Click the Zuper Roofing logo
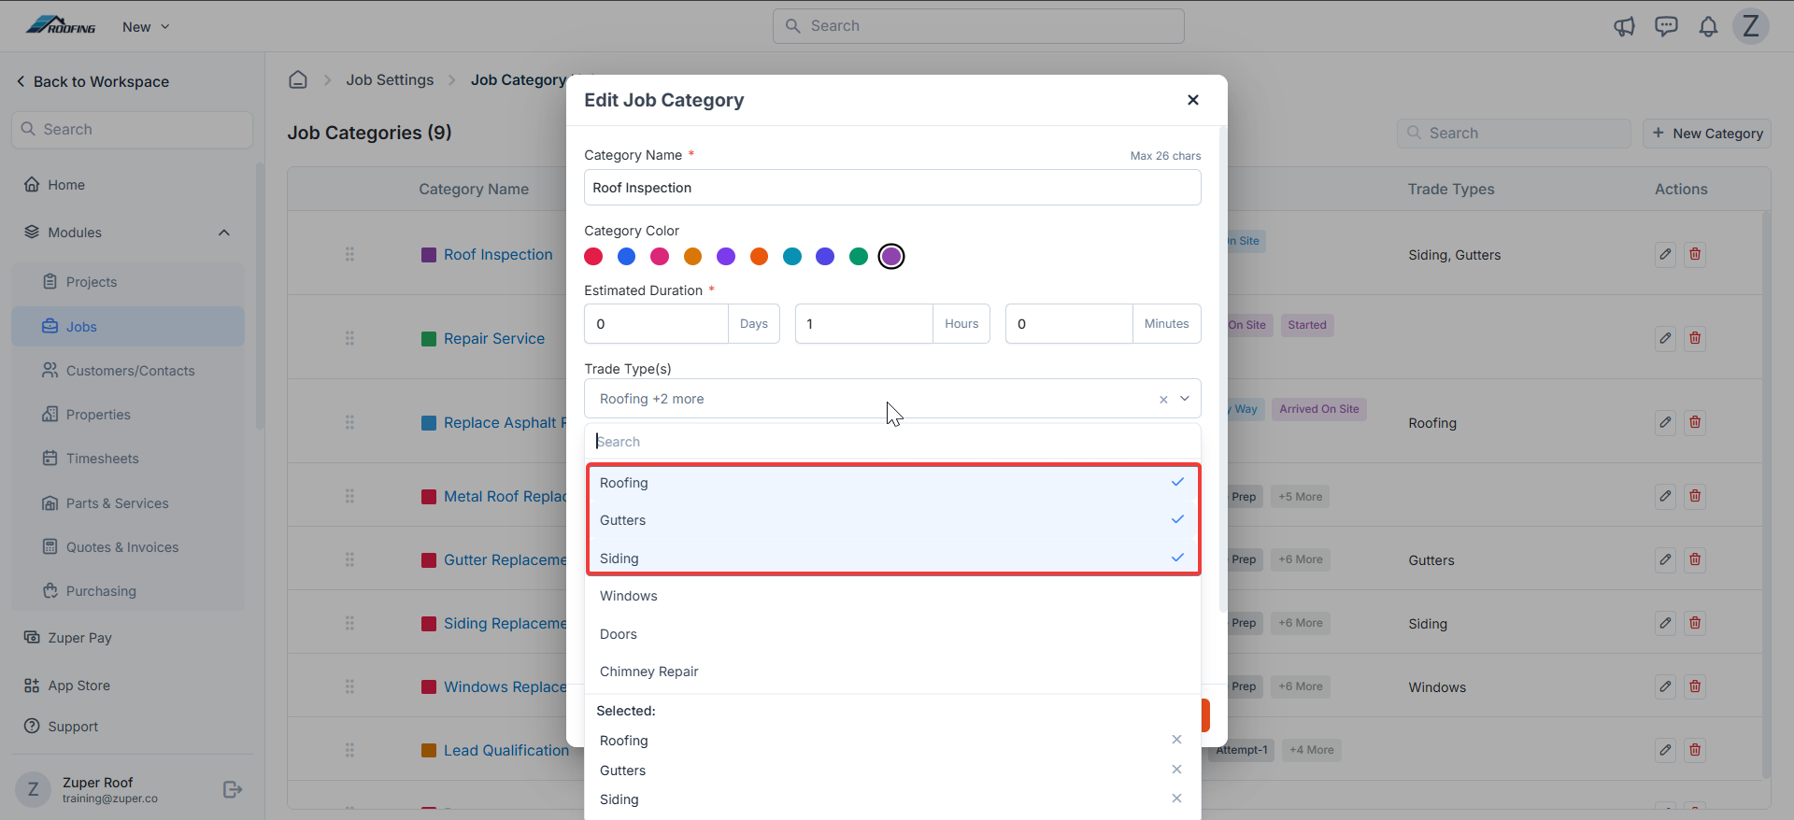The width and height of the screenshot is (1794, 820). [x=61, y=26]
